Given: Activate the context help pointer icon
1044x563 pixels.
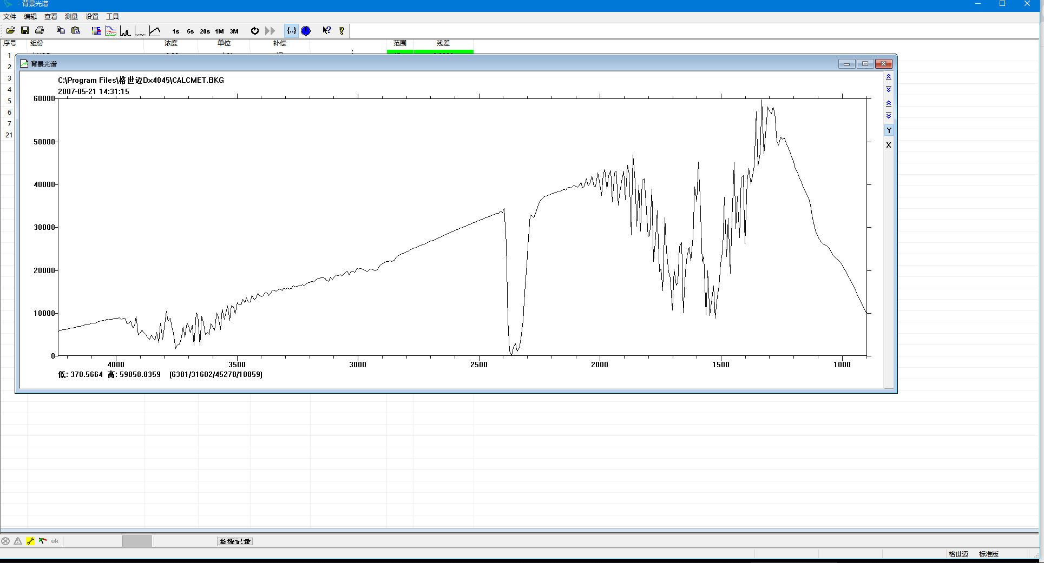Looking at the screenshot, I should coord(326,31).
